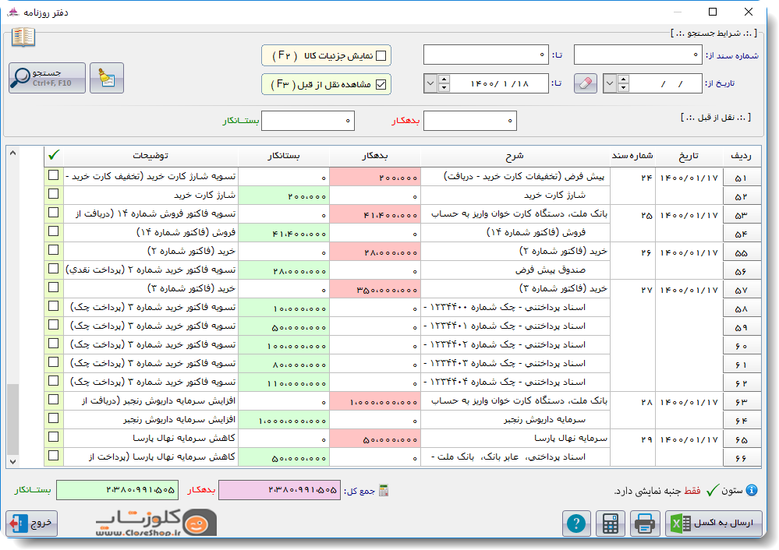
Task: Click the table's vertical scrollbar thumb
Action: (x=13, y=419)
